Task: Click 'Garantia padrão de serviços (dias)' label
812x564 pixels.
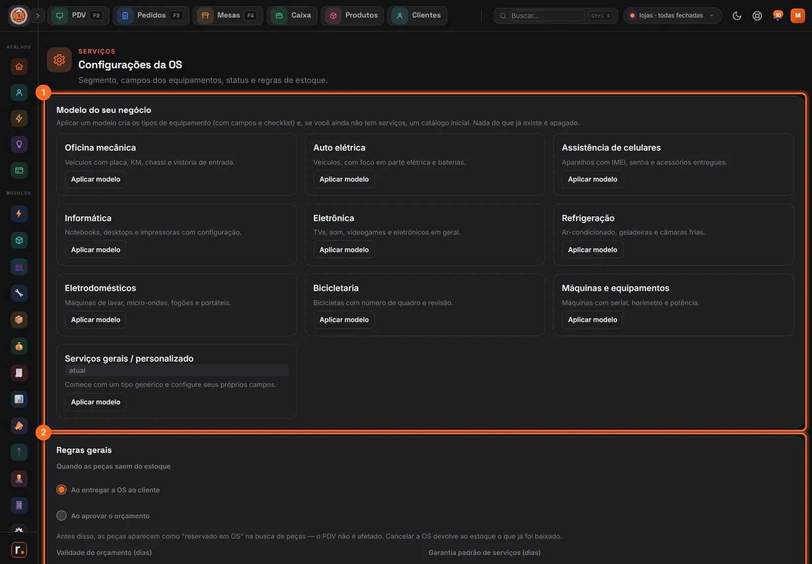Action: click(x=484, y=553)
